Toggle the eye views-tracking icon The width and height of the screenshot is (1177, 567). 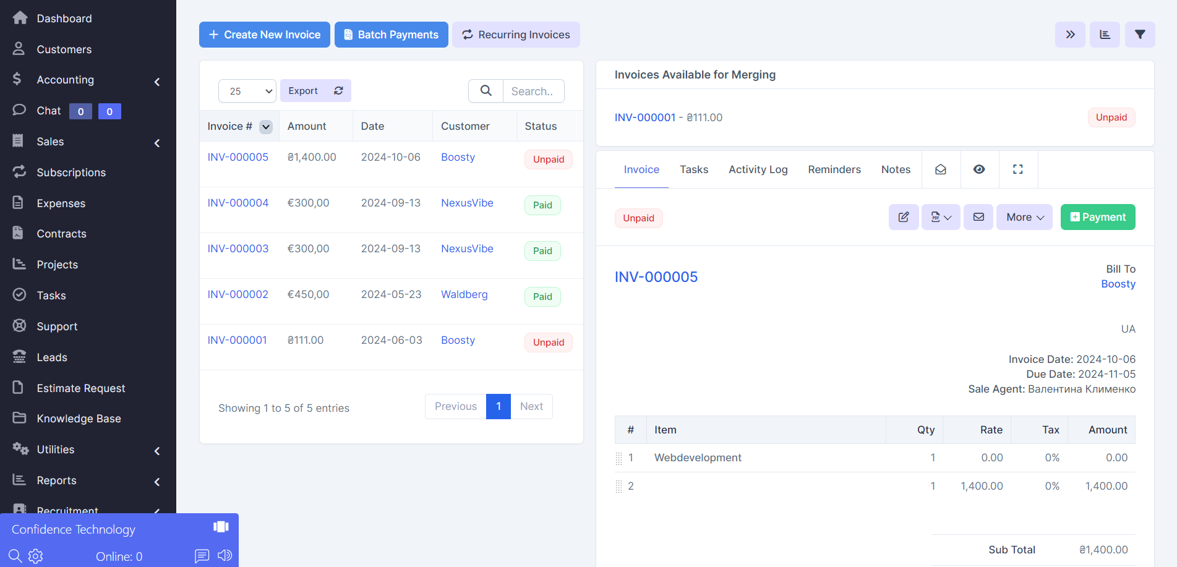[x=978, y=169]
